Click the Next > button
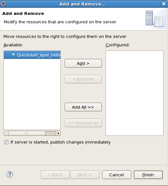168x186 pixels. pyautogui.click(x=85, y=175)
